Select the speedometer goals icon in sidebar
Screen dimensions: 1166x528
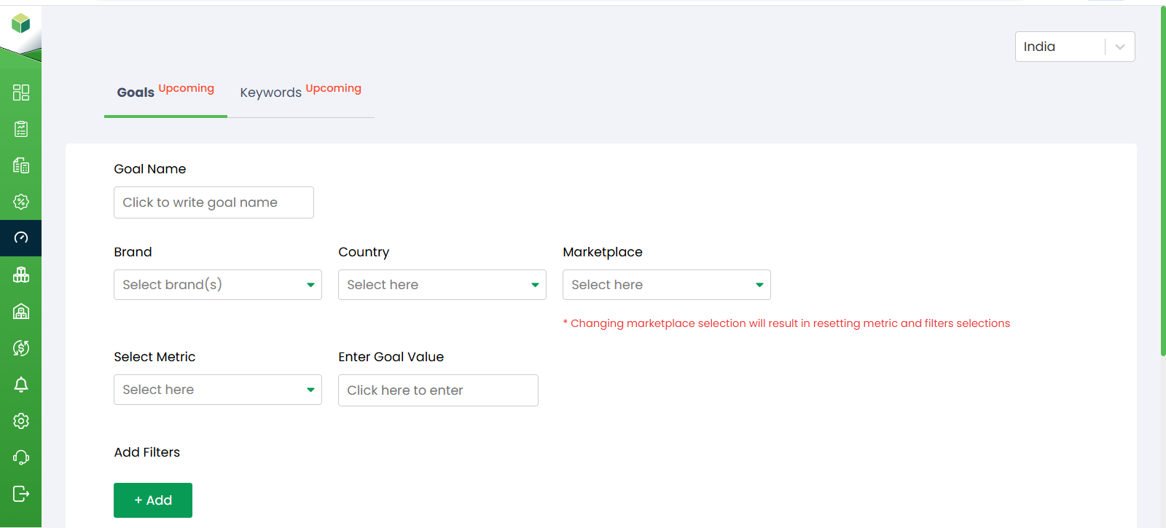[21, 238]
